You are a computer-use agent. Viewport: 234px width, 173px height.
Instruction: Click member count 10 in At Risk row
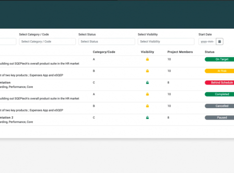coord(169,71)
